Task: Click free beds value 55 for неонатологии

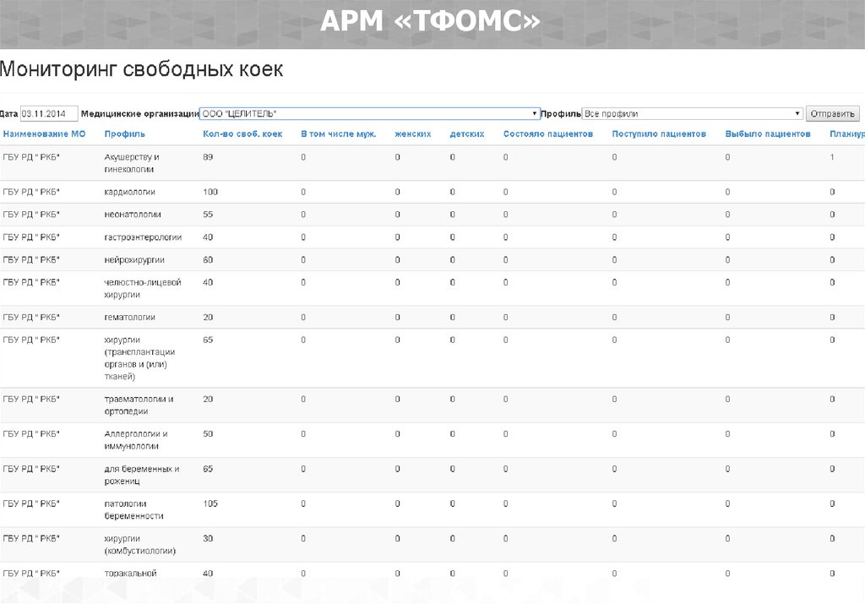Action: 208,215
